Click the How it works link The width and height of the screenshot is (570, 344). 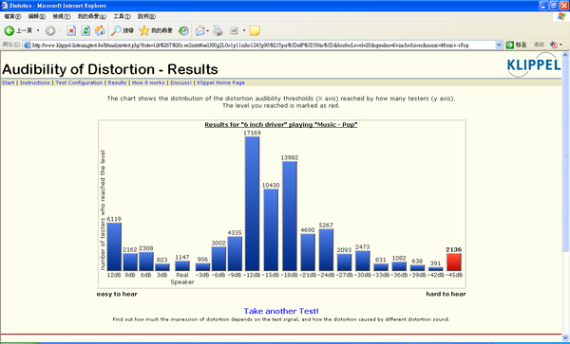pos(148,82)
